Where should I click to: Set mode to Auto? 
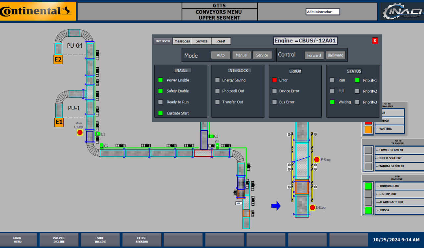221,55
